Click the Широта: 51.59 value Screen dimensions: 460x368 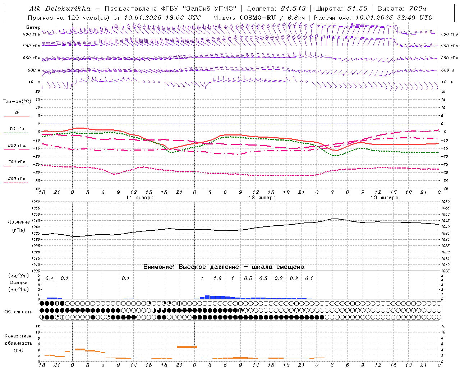pyautogui.click(x=341, y=9)
